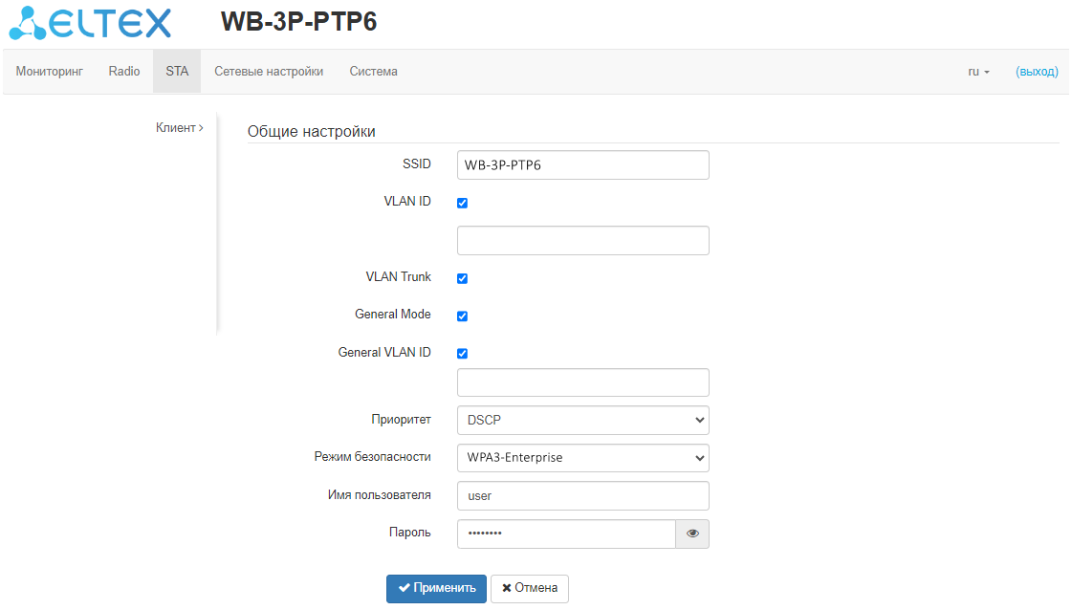
Task: Go to Сетевые настройки tab
Action: [269, 72]
